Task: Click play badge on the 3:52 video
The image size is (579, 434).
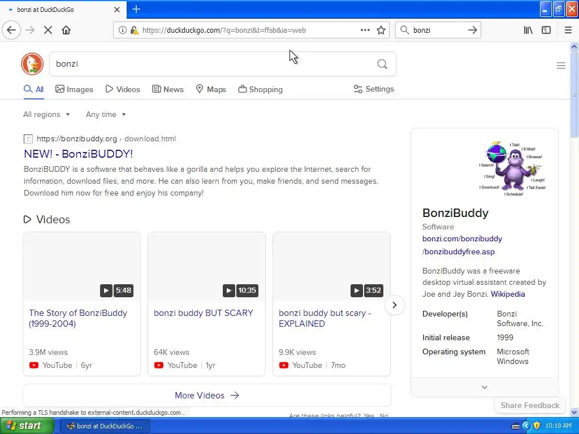Action: click(x=356, y=290)
